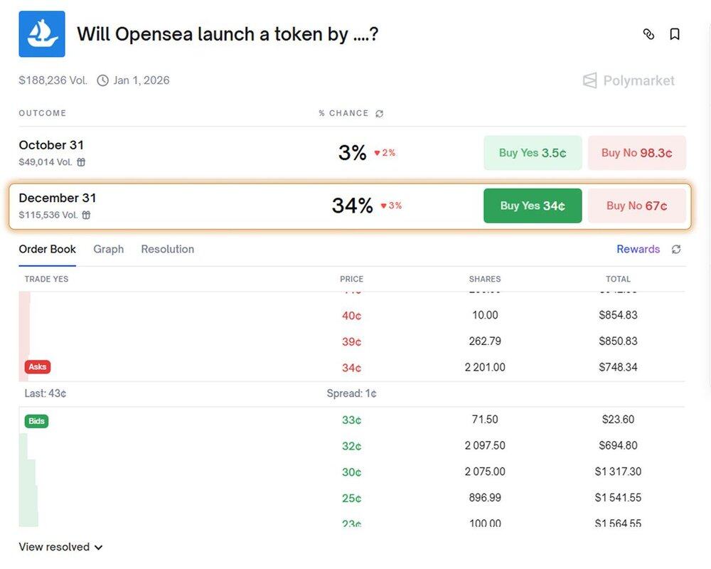Screen dimensions: 711x569
Task: Copy the market link via chain icon
Action: pos(648,34)
